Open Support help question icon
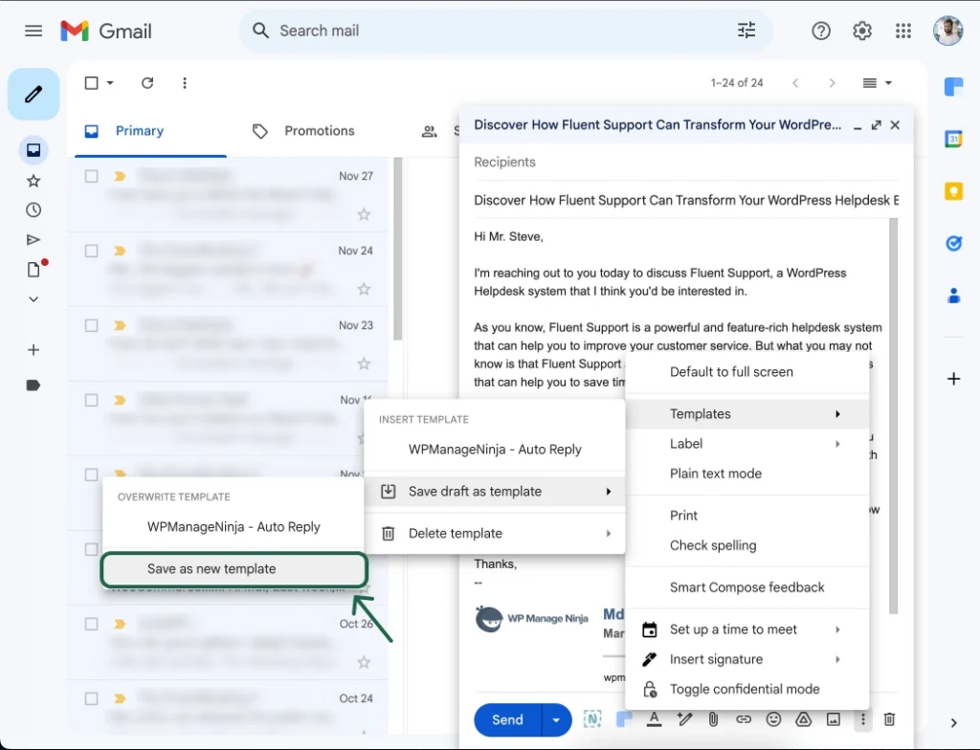Screen dimensions: 980x750 tap(820, 31)
